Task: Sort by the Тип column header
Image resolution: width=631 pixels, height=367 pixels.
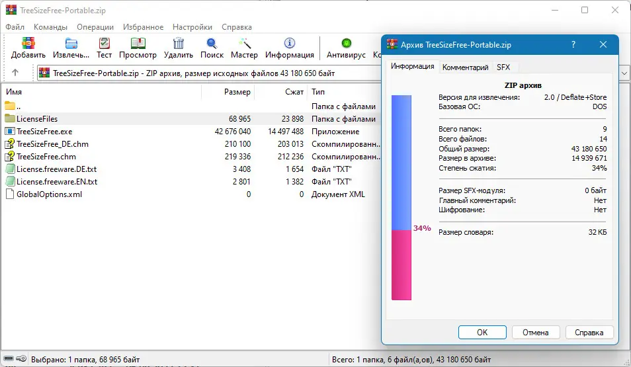Action: 345,92
